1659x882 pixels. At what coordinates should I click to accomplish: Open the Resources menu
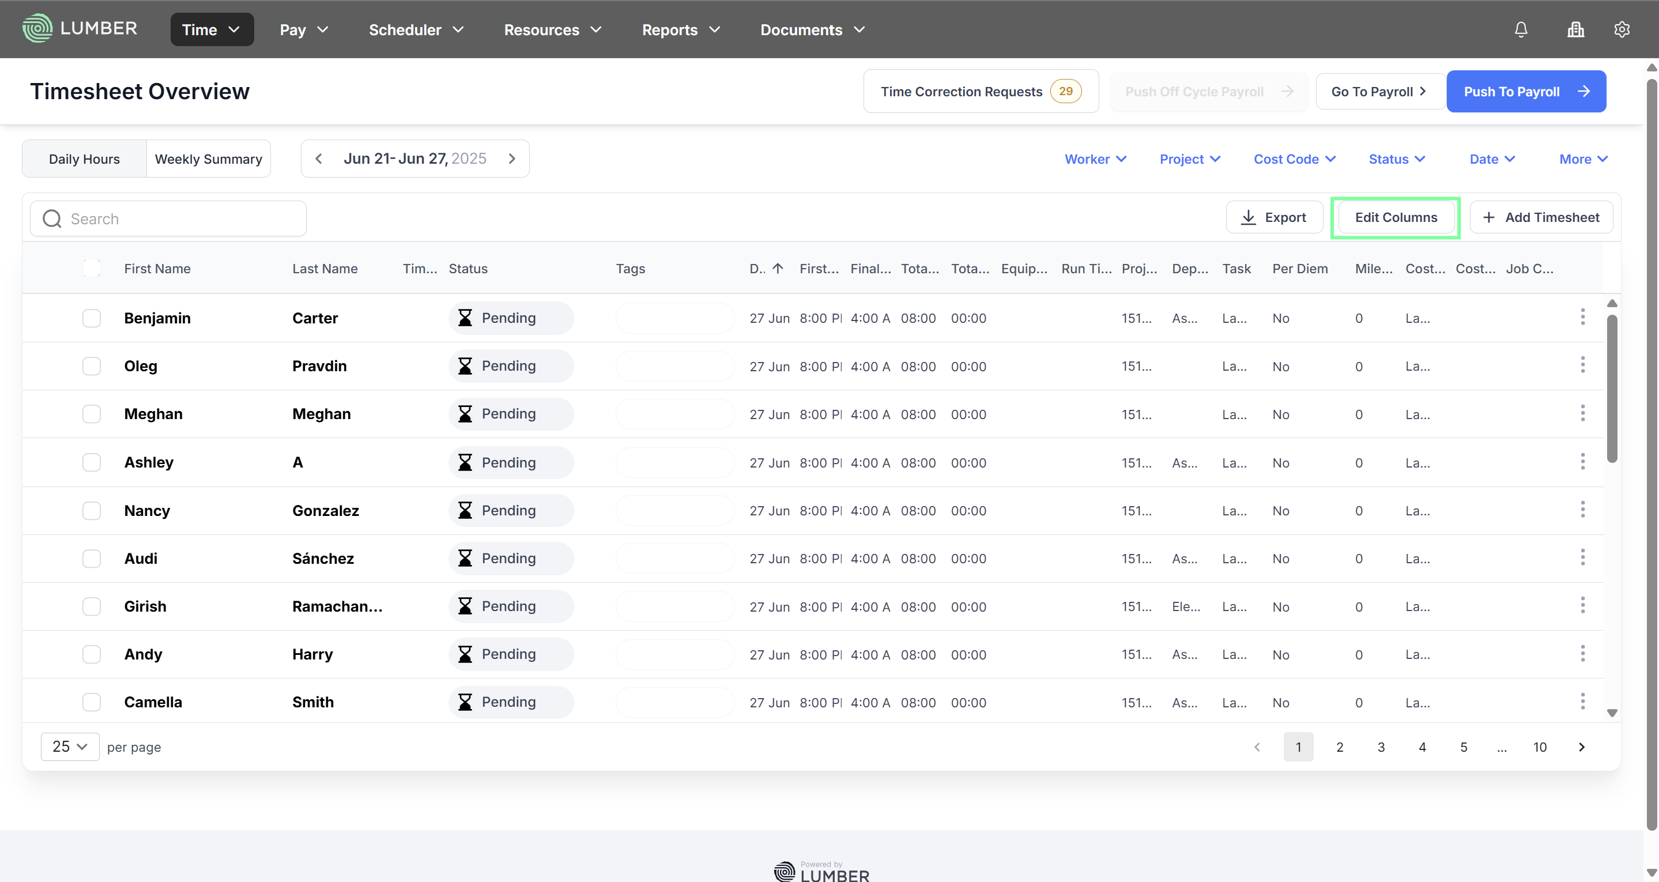click(553, 29)
